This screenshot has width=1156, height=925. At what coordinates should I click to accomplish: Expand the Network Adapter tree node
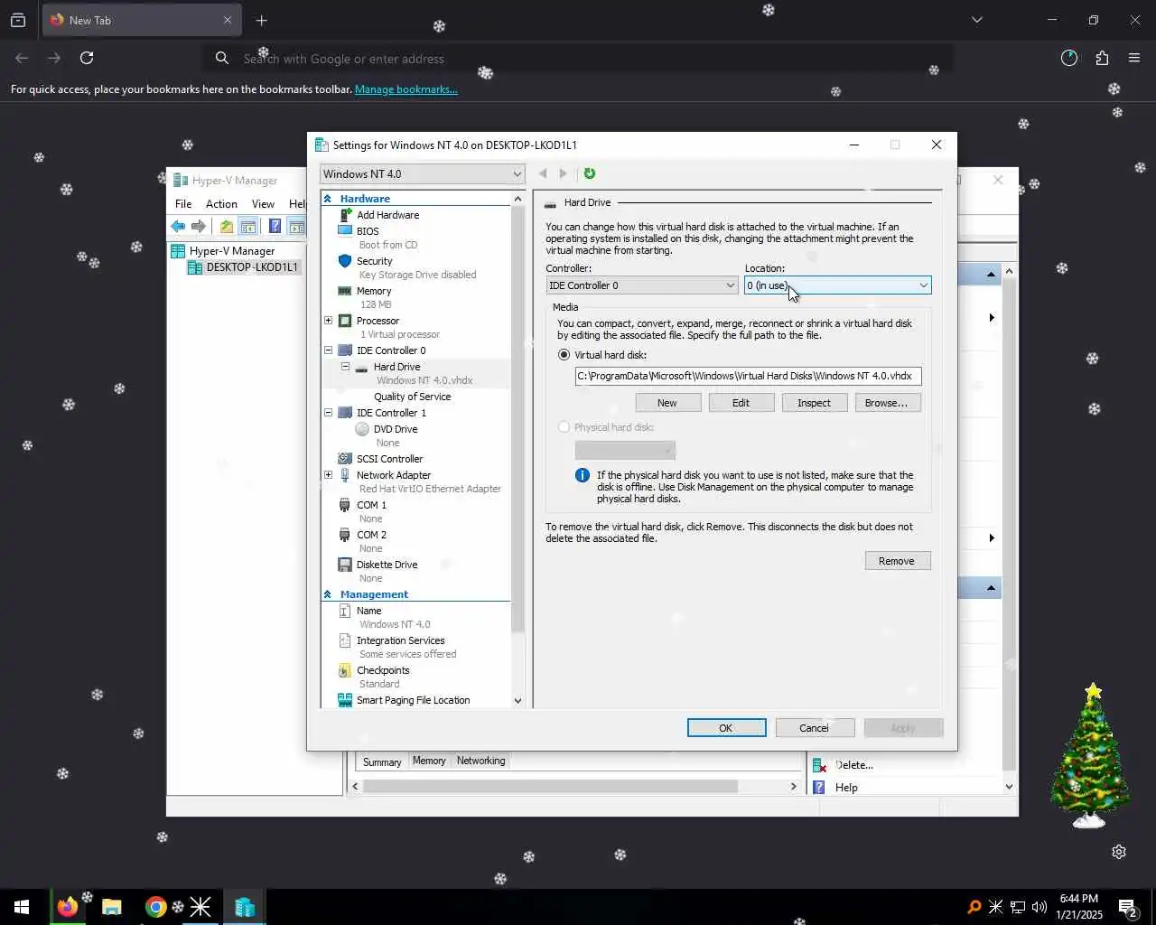[329, 475]
